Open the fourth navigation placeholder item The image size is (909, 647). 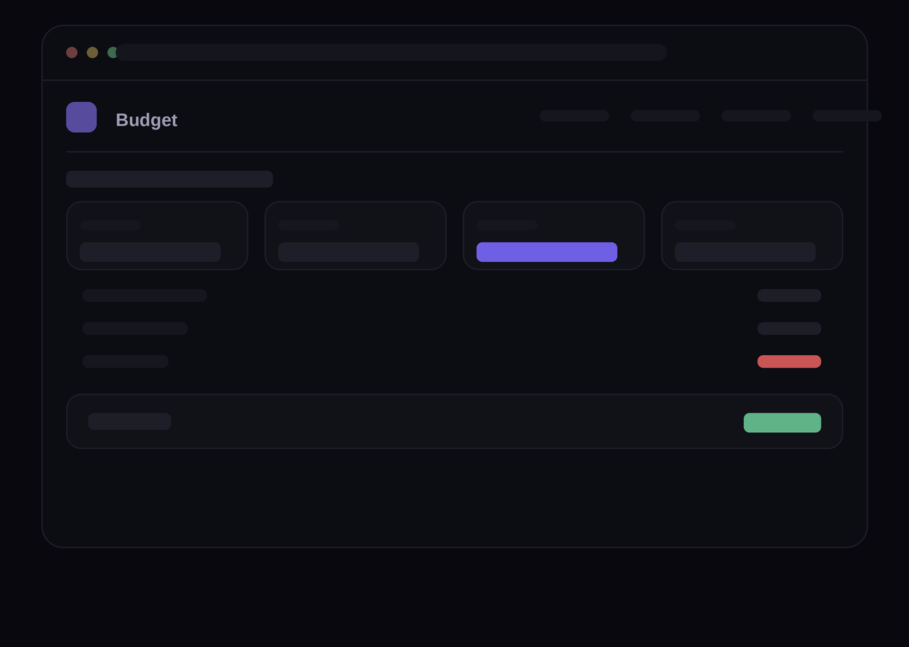pyautogui.click(x=847, y=116)
